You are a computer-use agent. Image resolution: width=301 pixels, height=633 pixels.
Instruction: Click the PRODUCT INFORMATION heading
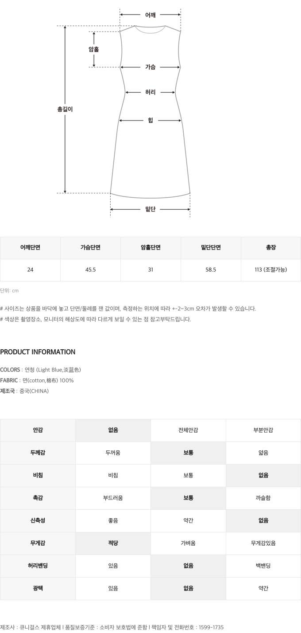(38, 352)
